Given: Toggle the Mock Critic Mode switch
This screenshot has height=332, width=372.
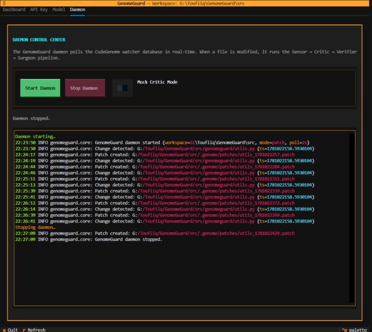Looking at the screenshot, I should [122, 88].
